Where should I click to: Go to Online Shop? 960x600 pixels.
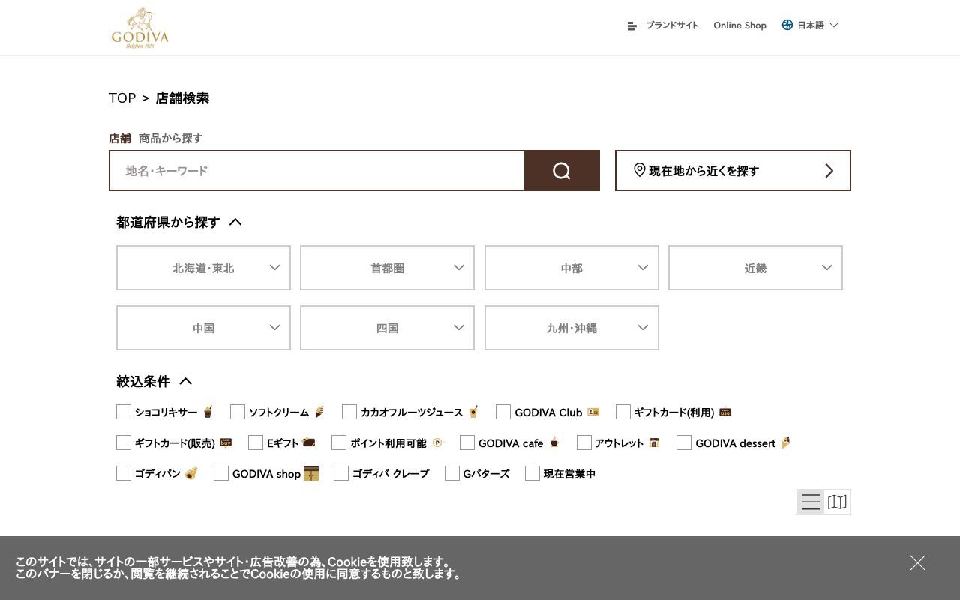740,25
